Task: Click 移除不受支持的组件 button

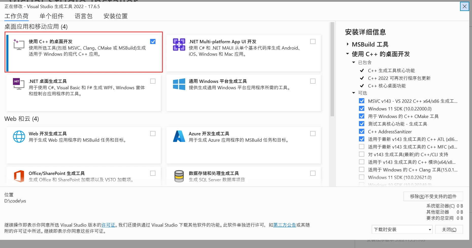Action: pos(433,196)
